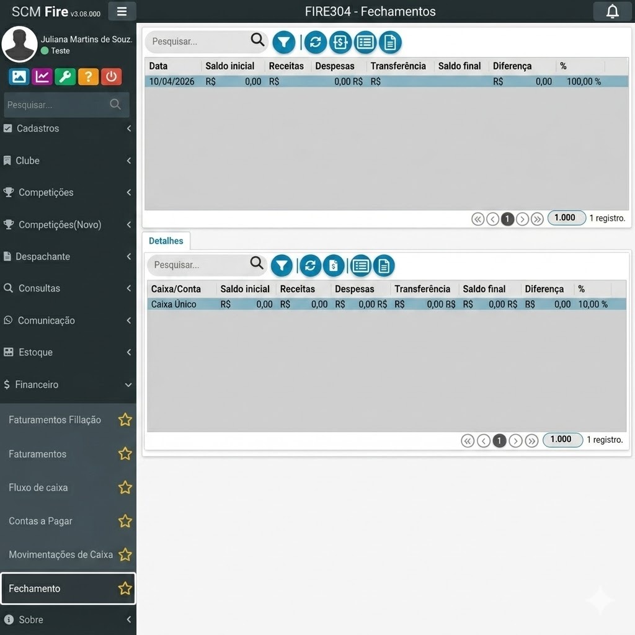Toggle favorite star for Contas a Pagar

(125, 521)
